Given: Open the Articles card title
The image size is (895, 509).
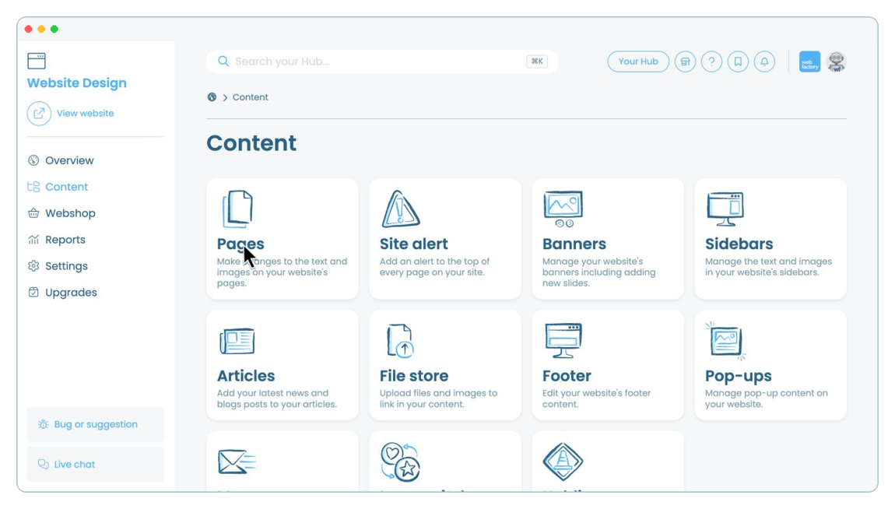Looking at the screenshot, I should coord(246,375).
